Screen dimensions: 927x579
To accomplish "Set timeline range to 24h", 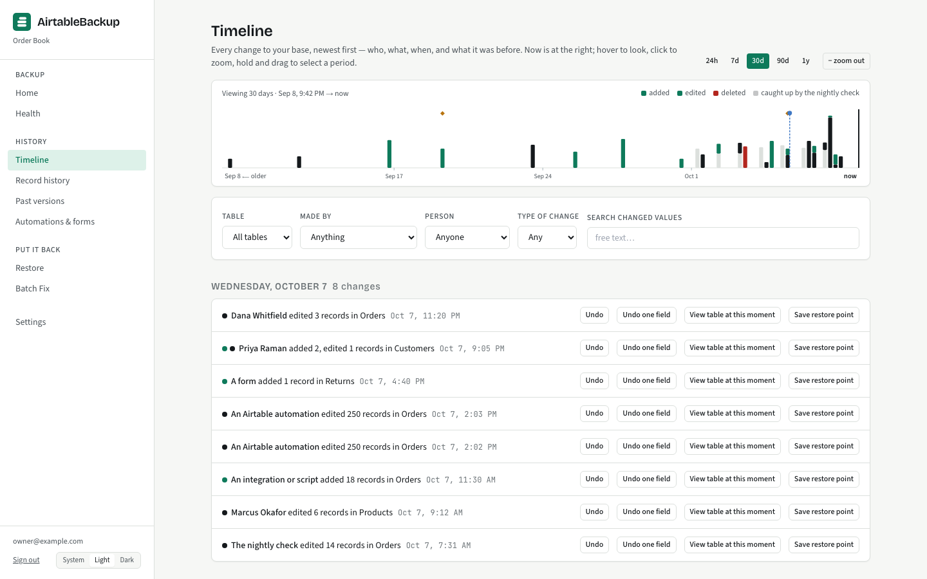I will [x=712, y=61].
